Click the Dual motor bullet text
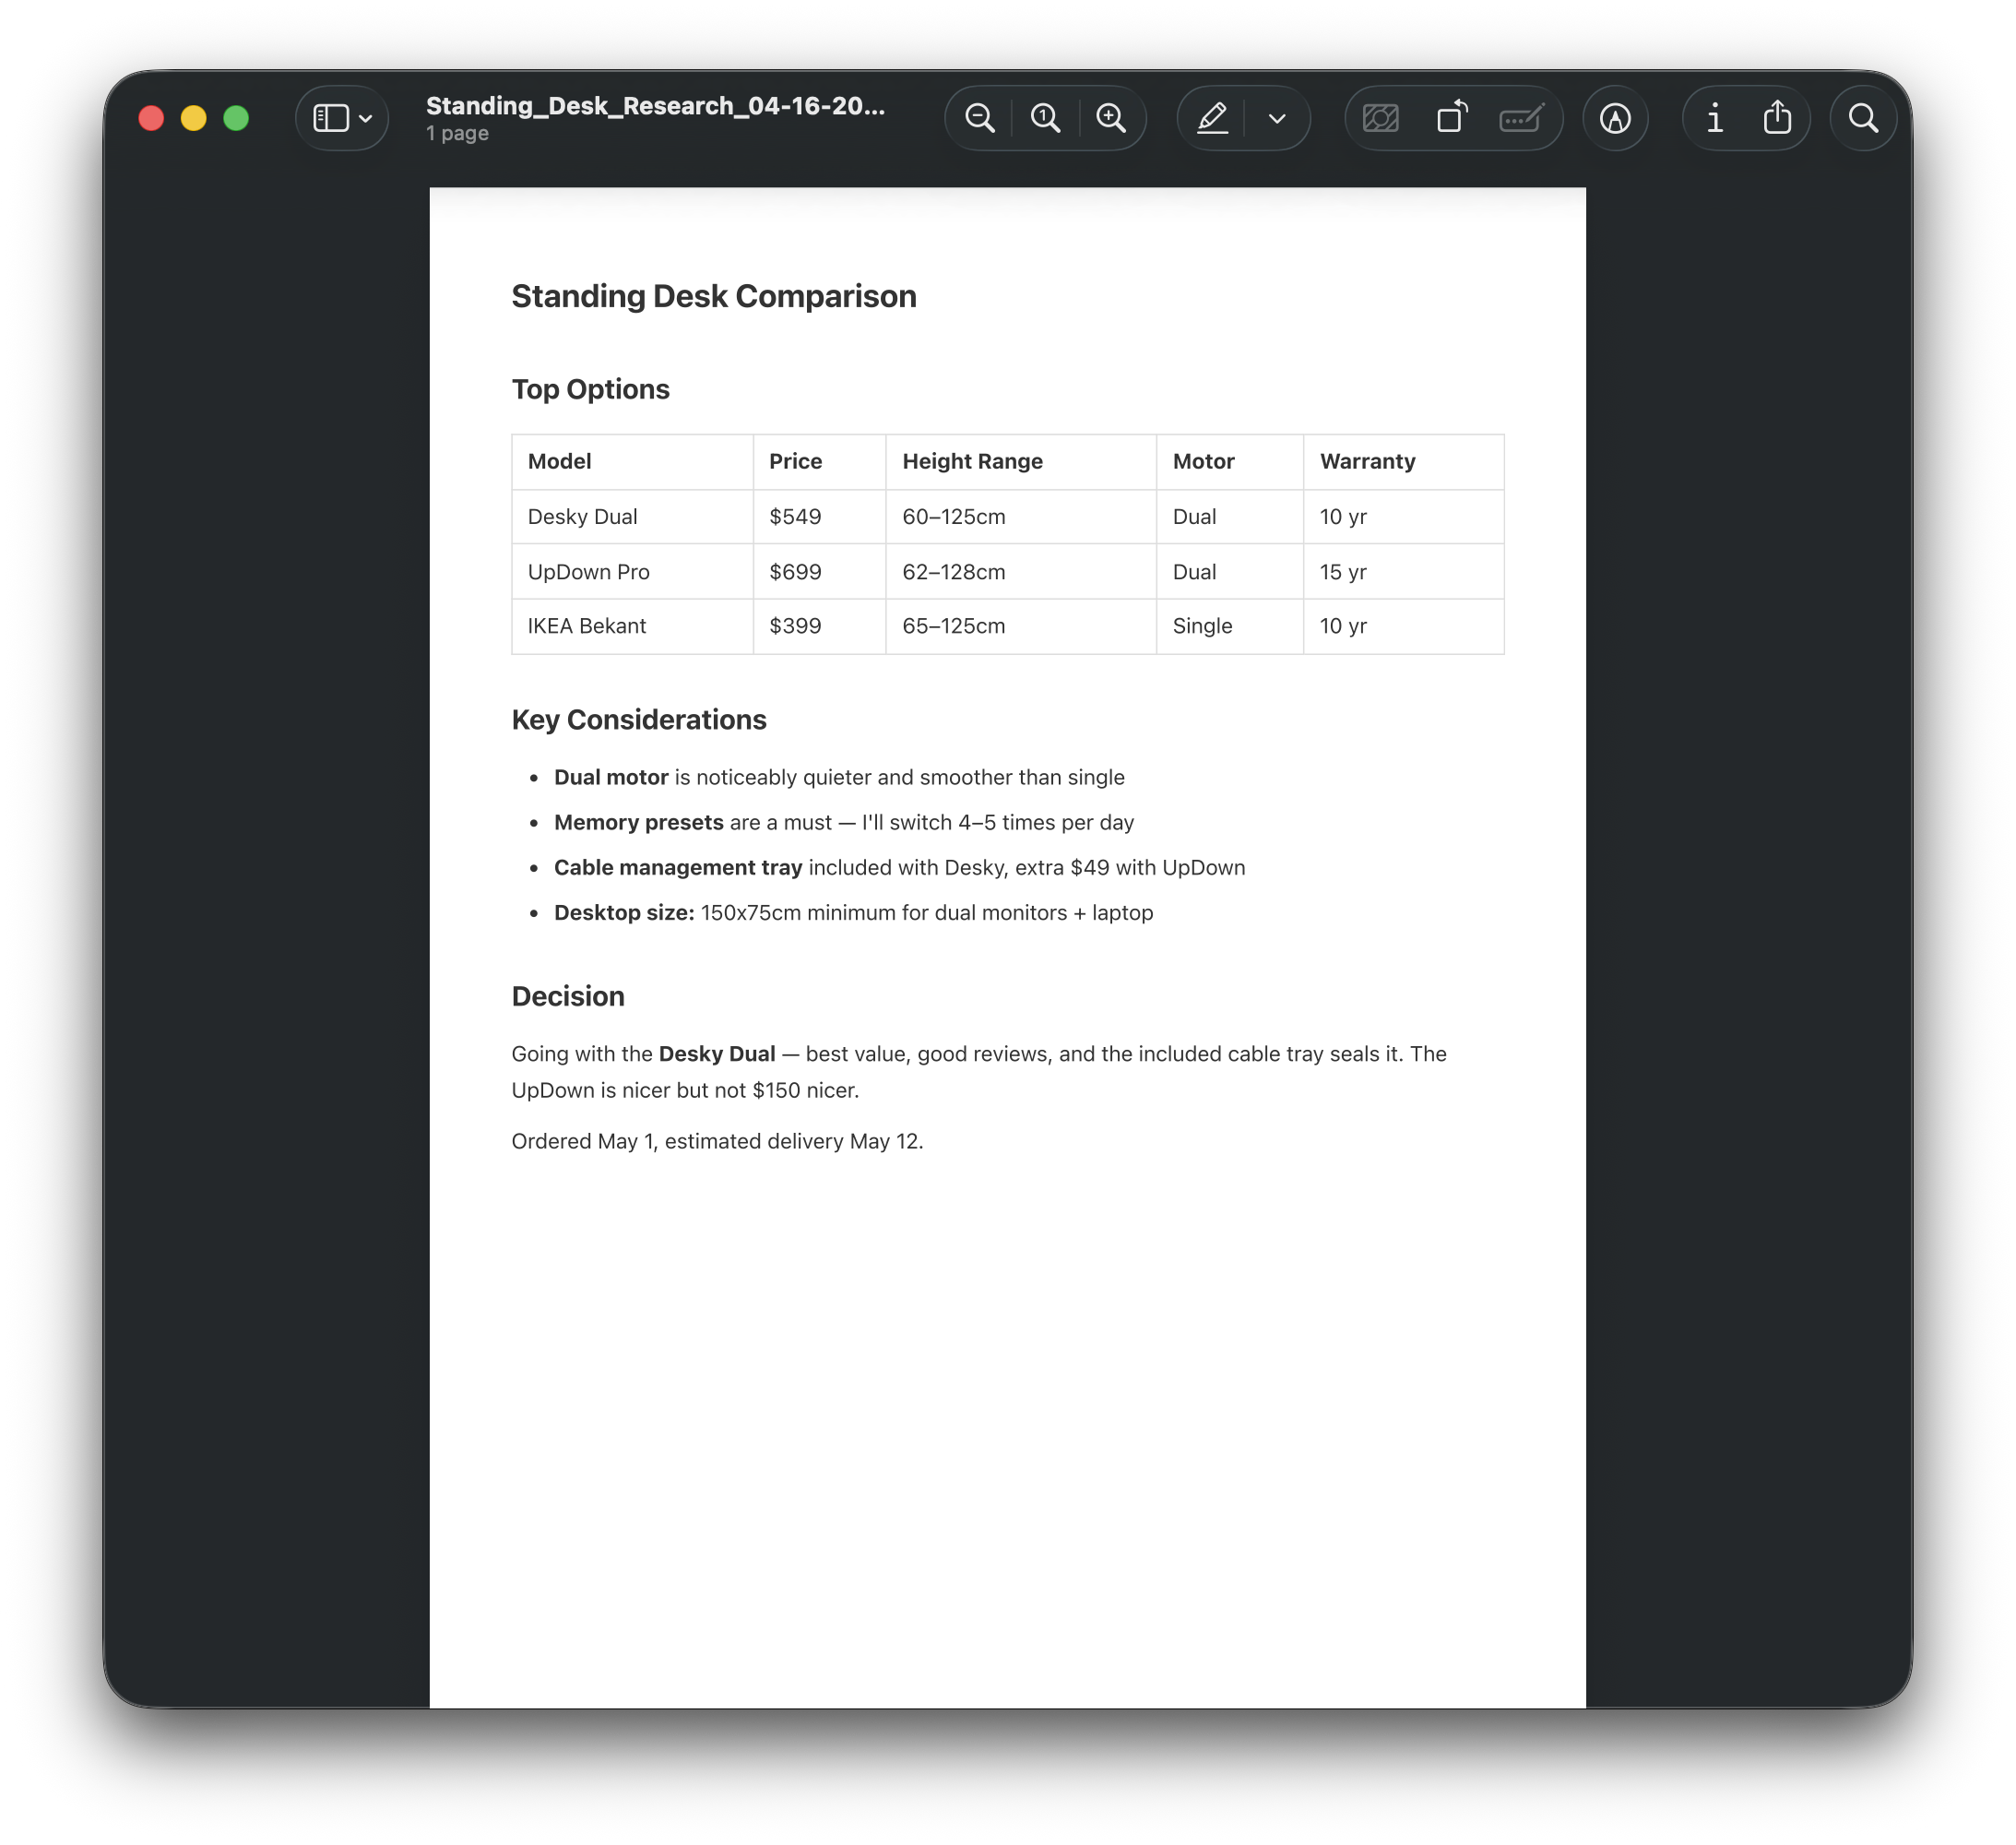Image resolution: width=2016 pixels, height=1845 pixels. point(839,778)
